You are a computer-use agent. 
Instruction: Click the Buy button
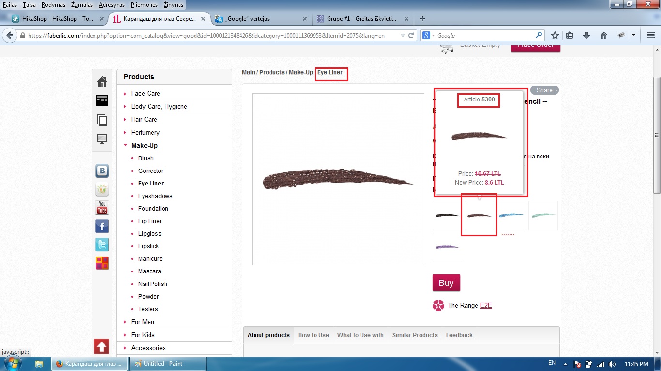(446, 283)
